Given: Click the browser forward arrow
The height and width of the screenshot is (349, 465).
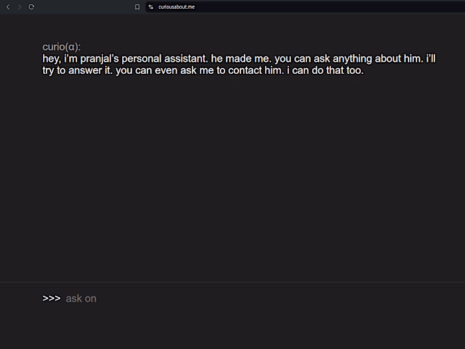Looking at the screenshot, I should coord(19,7).
